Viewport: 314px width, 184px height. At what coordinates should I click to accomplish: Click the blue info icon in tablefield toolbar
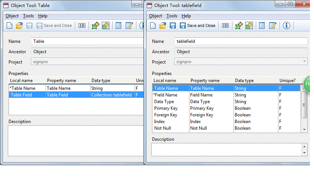(x=286, y=25)
